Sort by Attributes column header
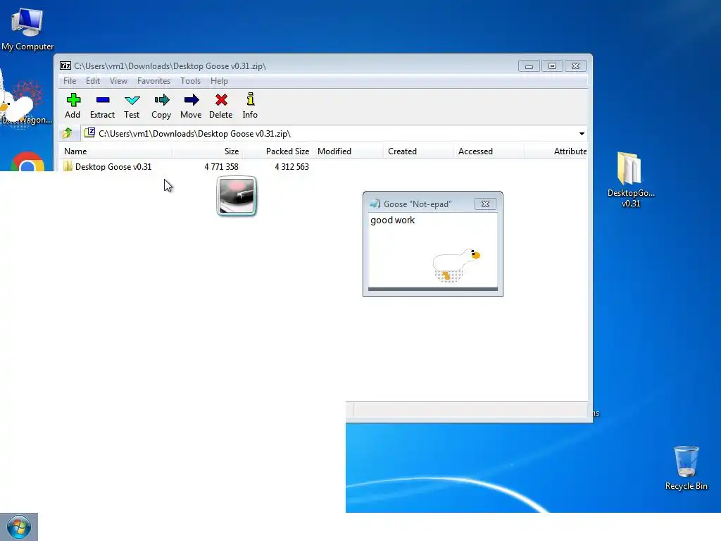Viewport: 721px width, 541px height. coord(556,151)
